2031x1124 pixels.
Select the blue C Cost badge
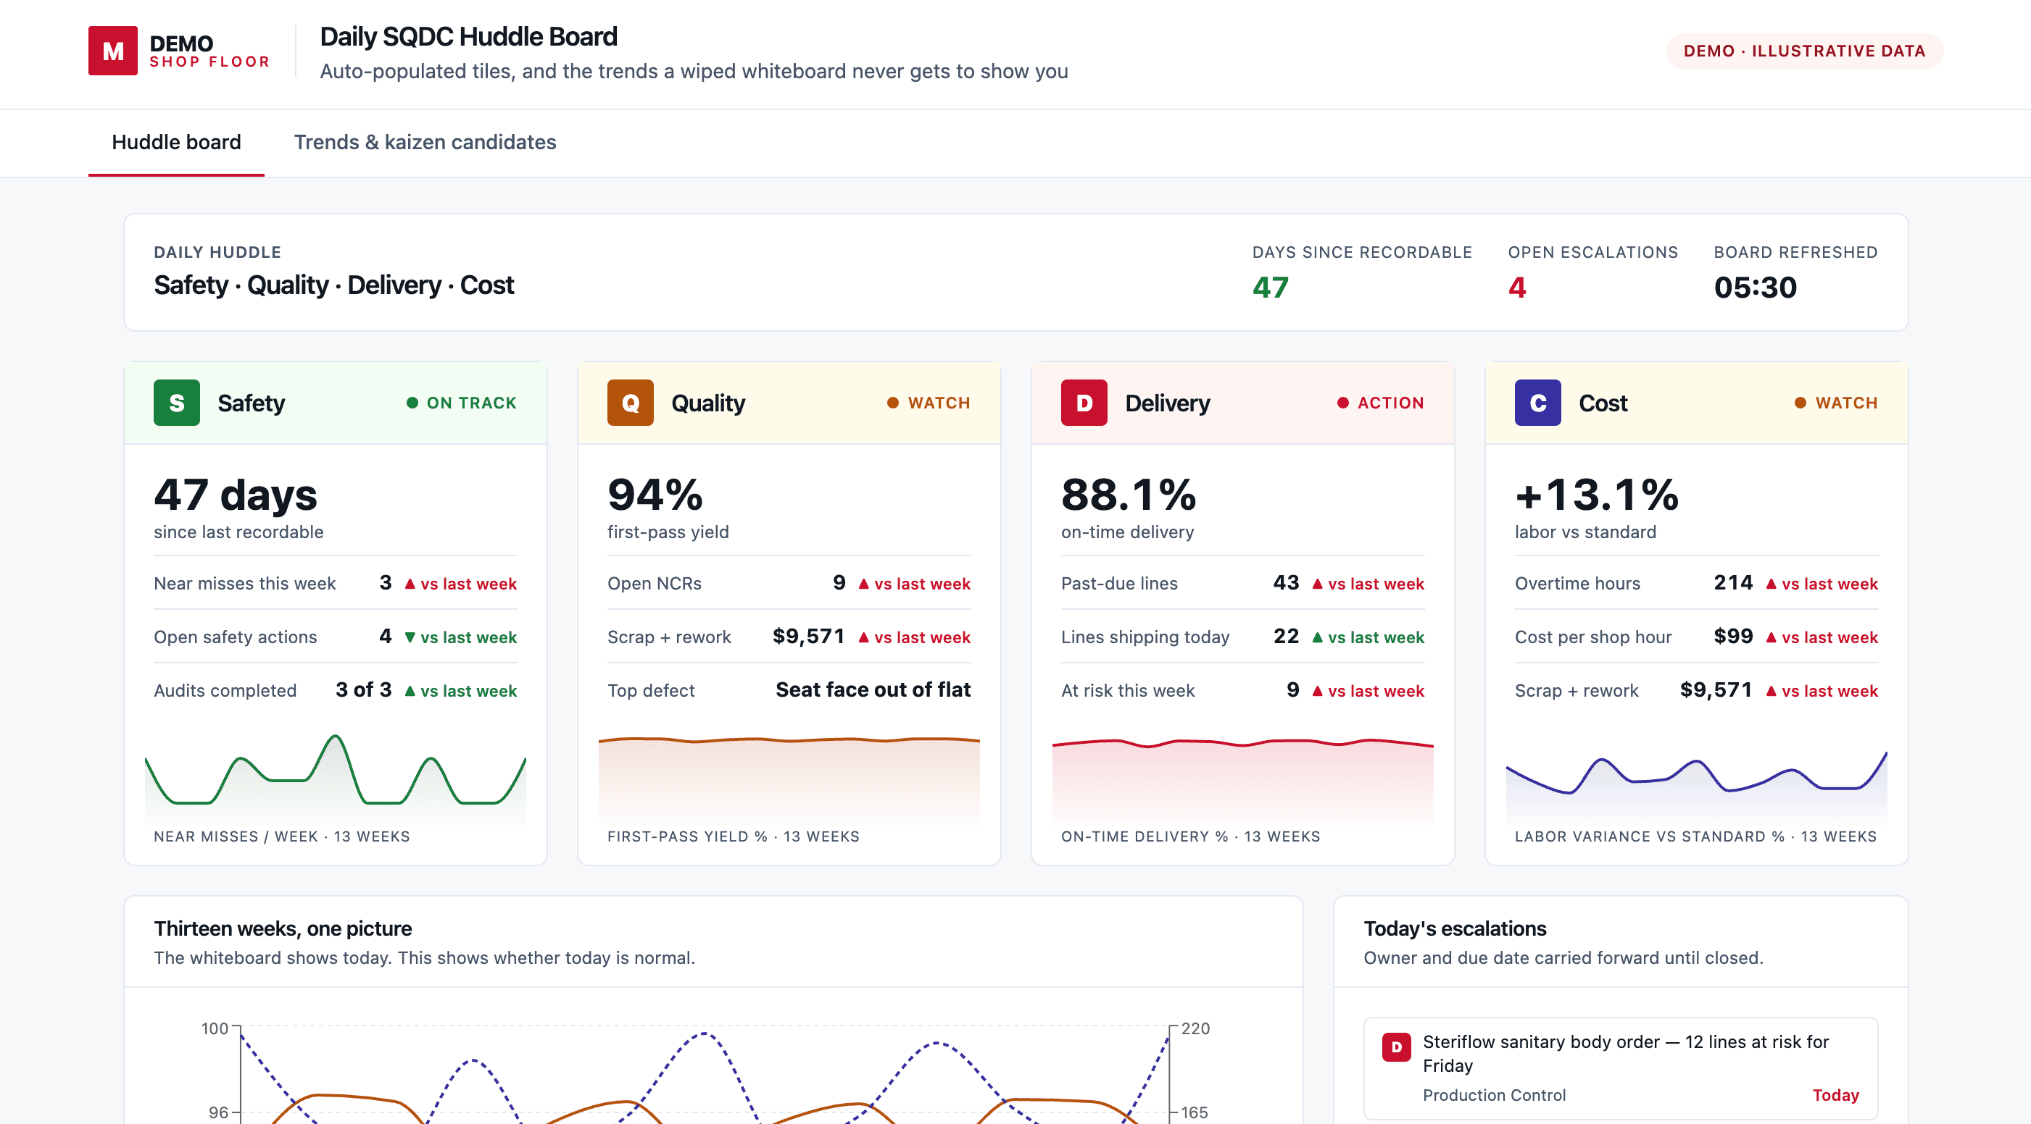[1537, 403]
